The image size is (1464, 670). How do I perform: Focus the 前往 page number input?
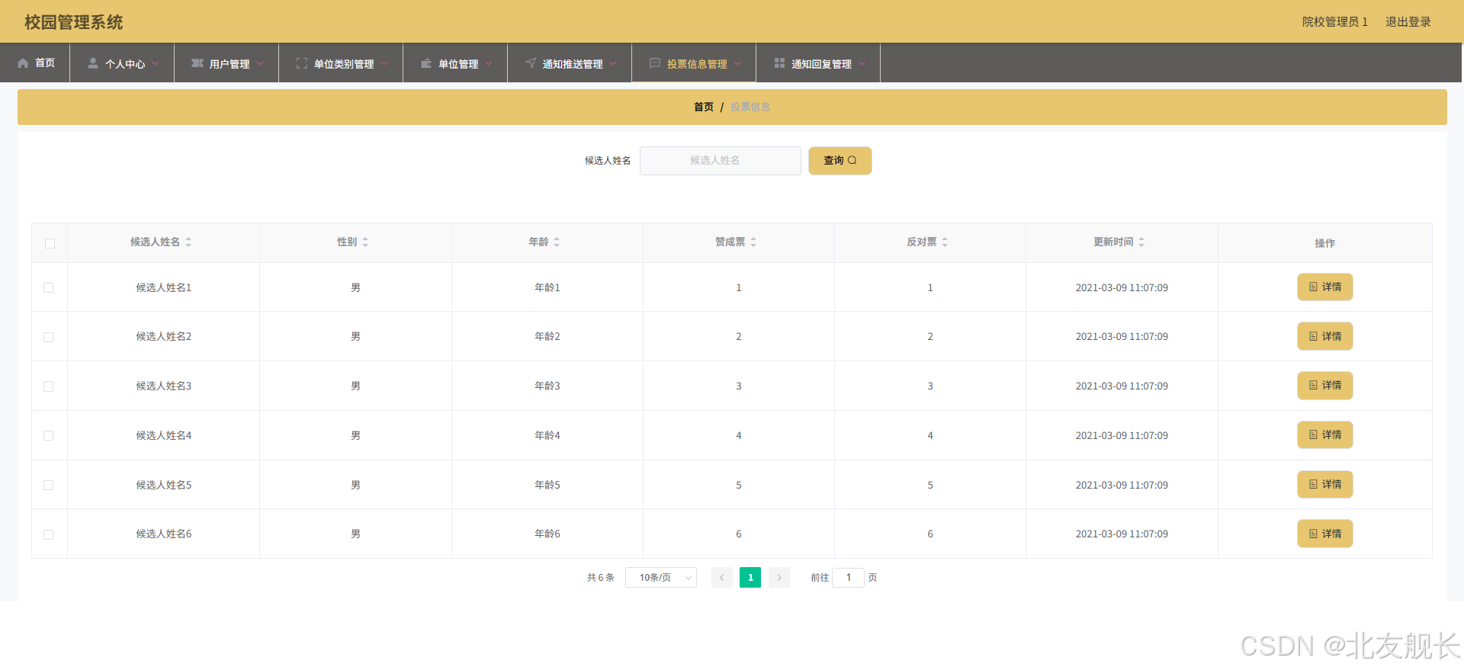(x=848, y=578)
